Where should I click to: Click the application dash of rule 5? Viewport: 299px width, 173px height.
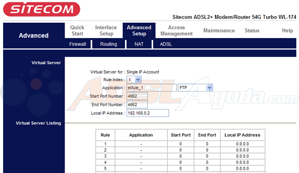(141, 169)
